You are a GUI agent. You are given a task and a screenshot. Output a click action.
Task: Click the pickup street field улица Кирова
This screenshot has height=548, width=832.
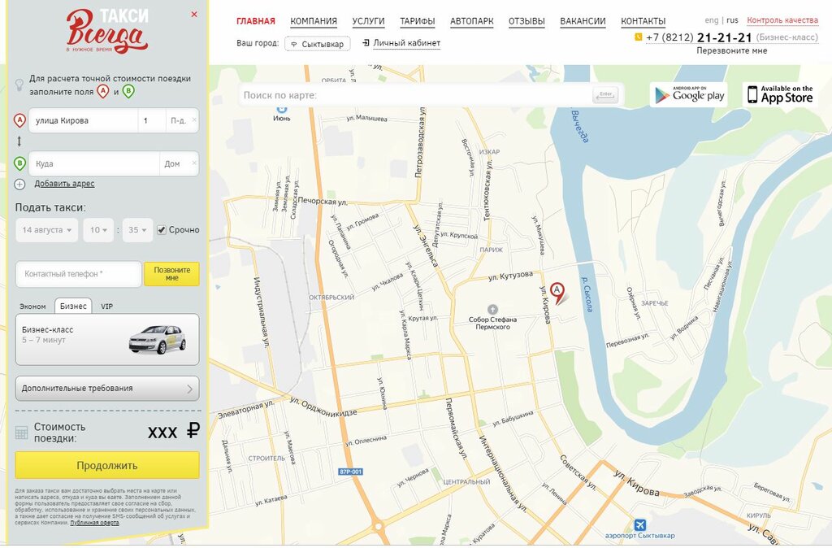(x=84, y=120)
